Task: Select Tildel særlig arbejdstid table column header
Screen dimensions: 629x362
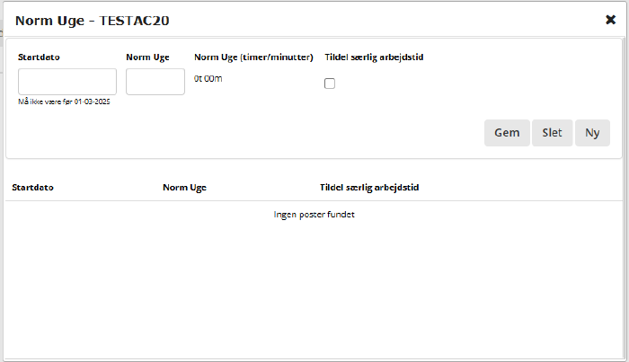Action: [369, 188]
